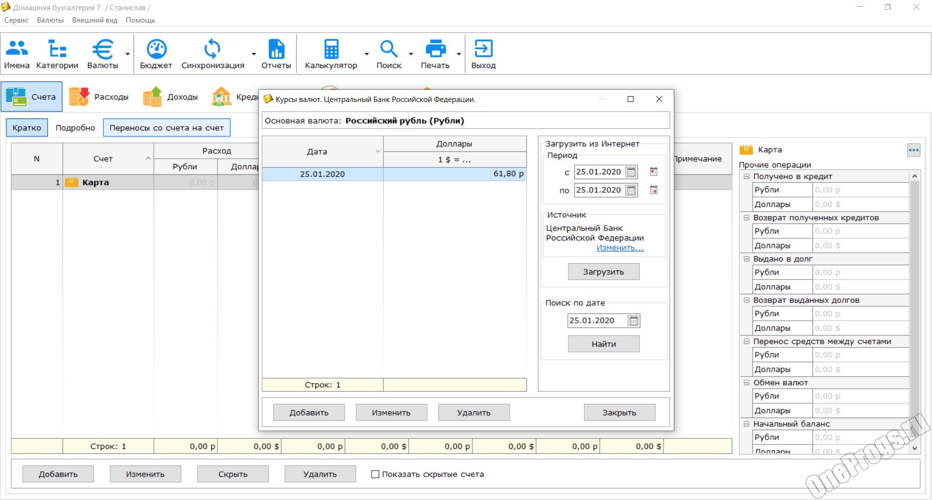
Task: Click the three-dots icon next to Карта
Action: tap(914, 150)
